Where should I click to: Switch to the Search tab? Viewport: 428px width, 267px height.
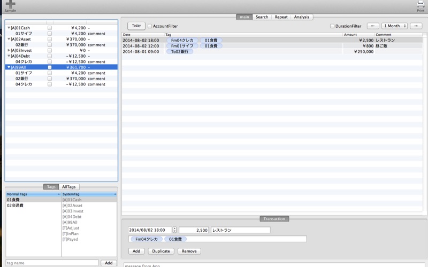(x=262, y=17)
